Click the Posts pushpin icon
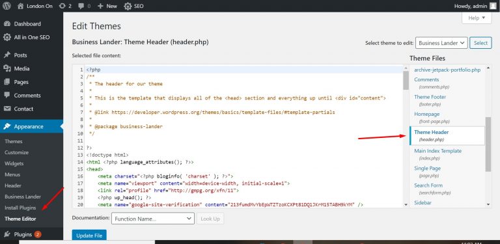 tap(7, 55)
